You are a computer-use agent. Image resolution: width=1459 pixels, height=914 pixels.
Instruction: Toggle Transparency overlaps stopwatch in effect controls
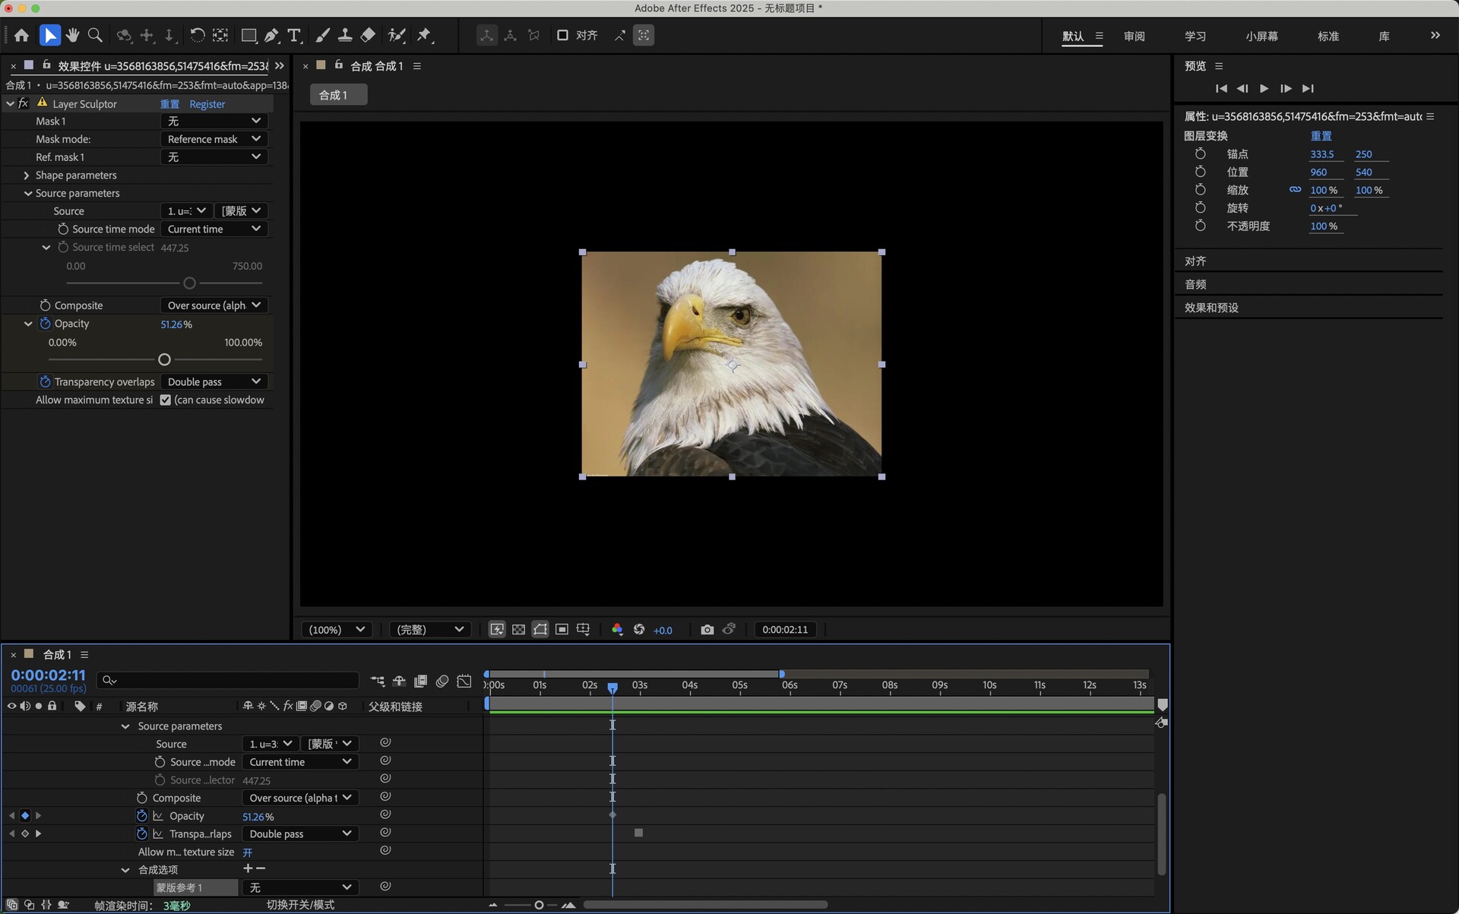click(45, 382)
